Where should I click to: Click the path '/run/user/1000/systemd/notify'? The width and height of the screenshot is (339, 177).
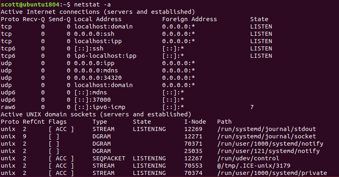coord(270,144)
